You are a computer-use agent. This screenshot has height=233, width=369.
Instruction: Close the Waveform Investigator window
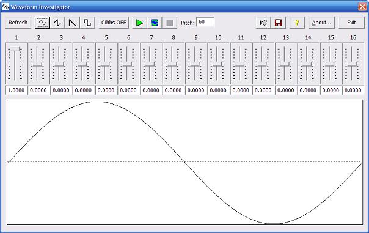pyautogui.click(x=362, y=7)
